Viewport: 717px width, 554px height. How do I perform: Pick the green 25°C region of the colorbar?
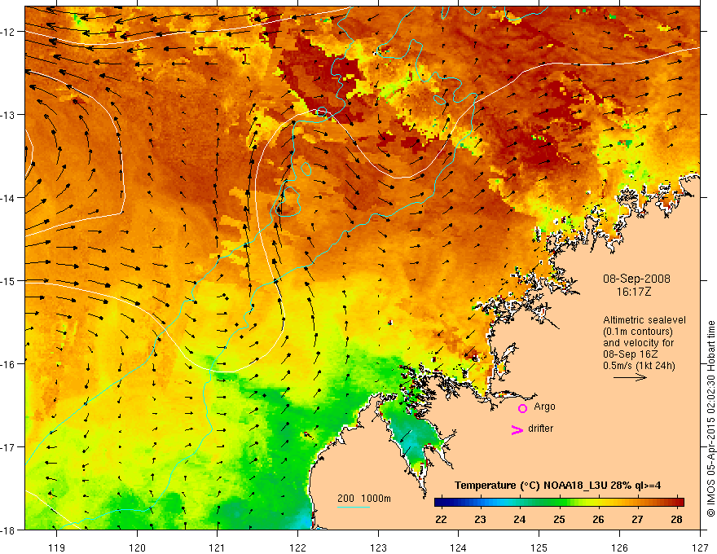[x=559, y=502]
